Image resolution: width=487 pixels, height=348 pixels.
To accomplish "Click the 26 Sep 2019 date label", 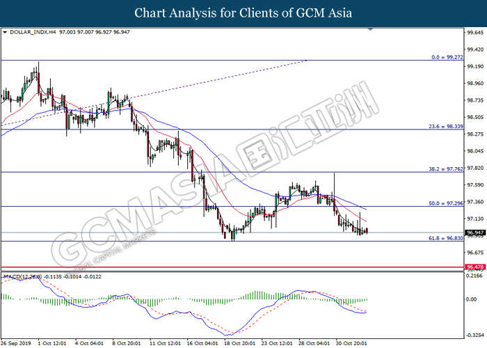I will click(x=16, y=343).
